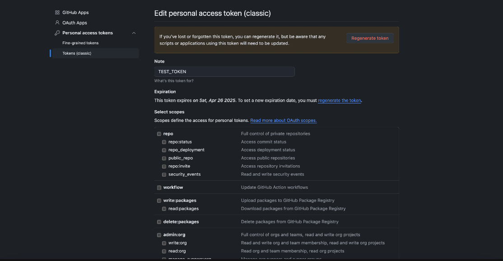Collapse the Personal access tokens section chevron

coord(134,33)
